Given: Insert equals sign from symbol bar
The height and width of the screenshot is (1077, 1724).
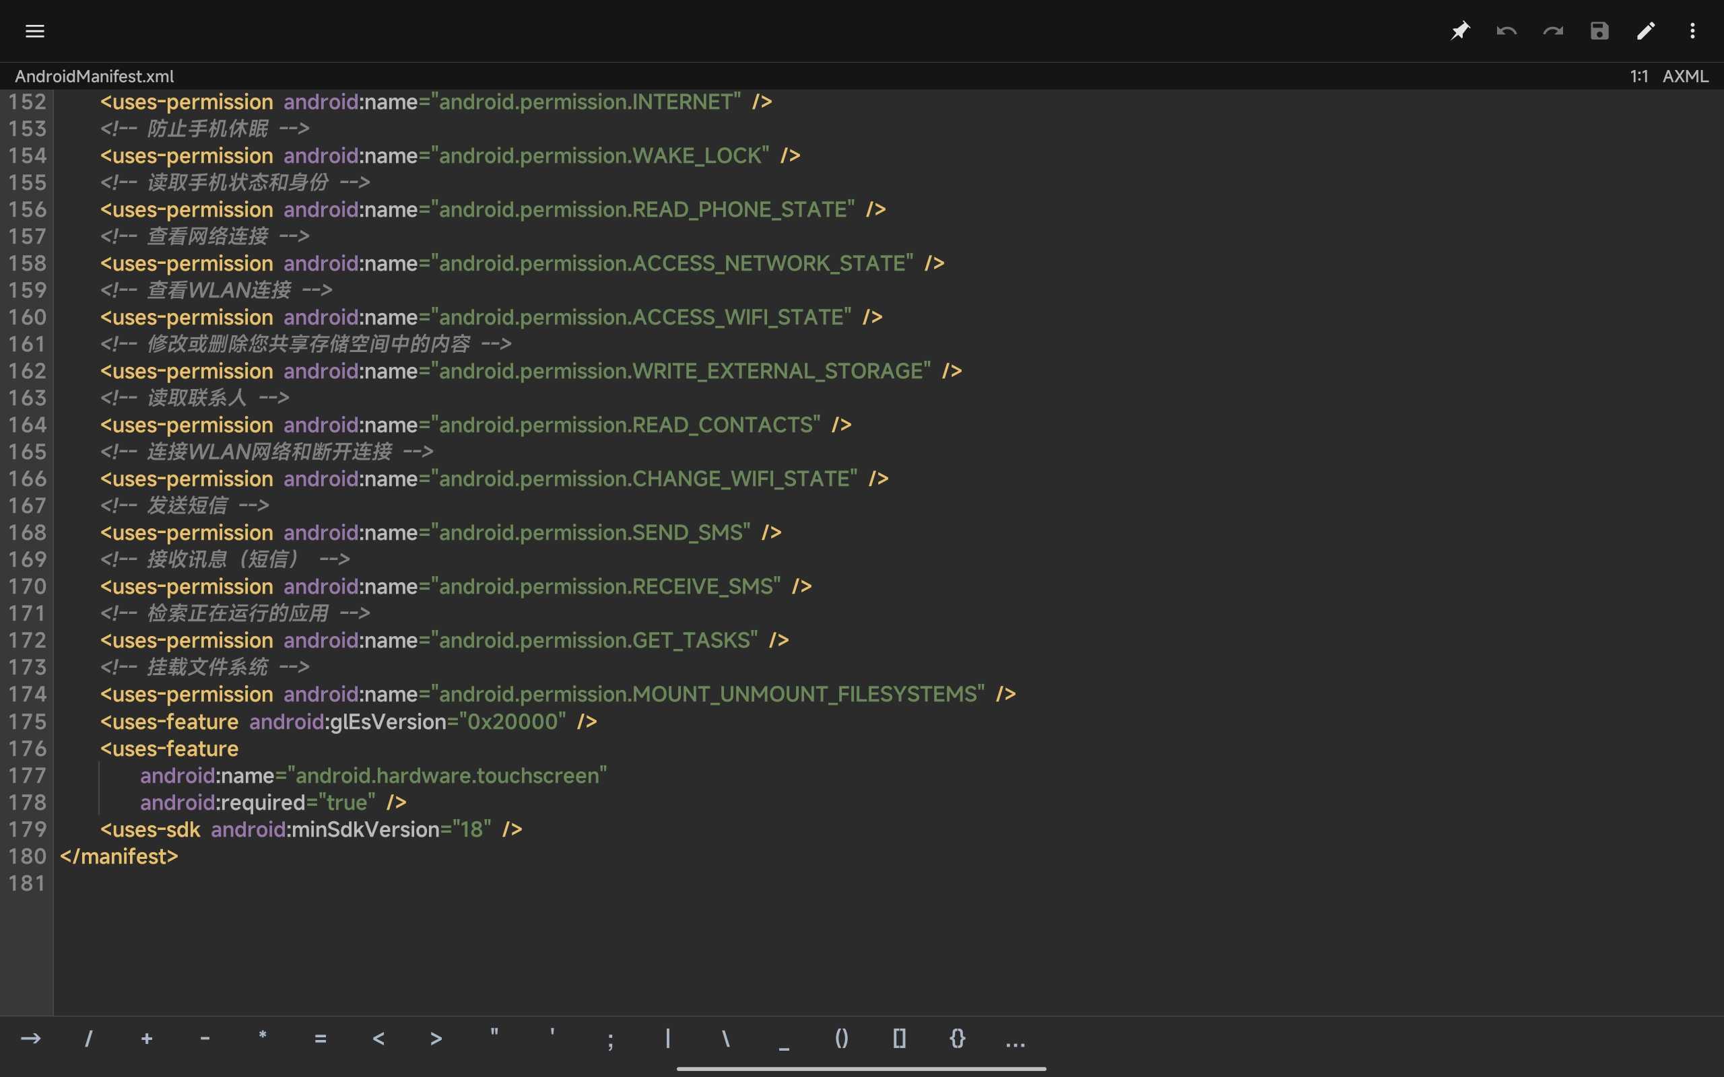Looking at the screenshot, I should 320,1039.
